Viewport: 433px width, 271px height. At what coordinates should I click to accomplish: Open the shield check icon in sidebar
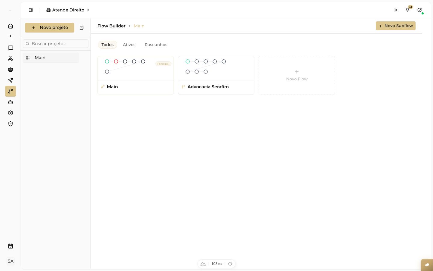[x=11, y=124]
